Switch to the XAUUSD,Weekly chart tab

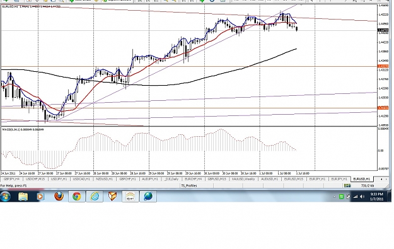pyautogui.click(x=243, y=179)
